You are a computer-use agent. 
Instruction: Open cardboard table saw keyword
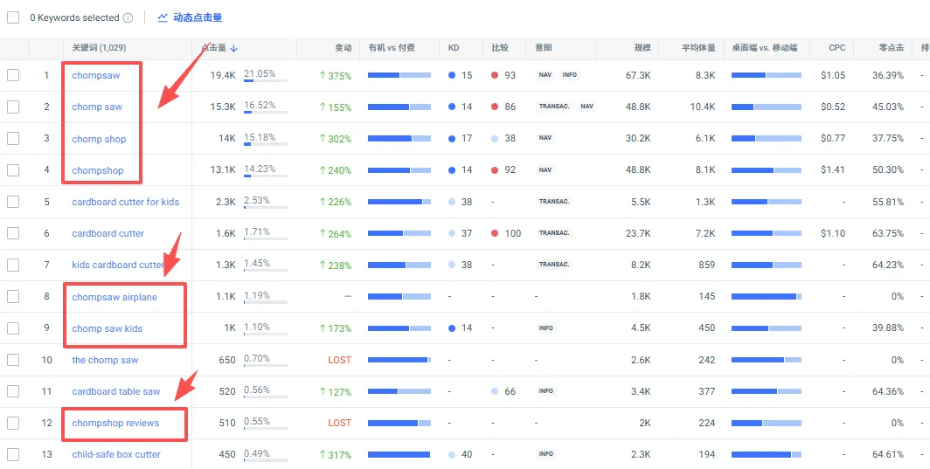(115, 391)
